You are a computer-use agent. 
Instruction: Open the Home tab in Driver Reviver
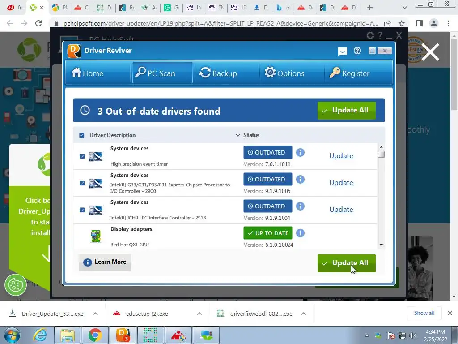coord(88,73)
